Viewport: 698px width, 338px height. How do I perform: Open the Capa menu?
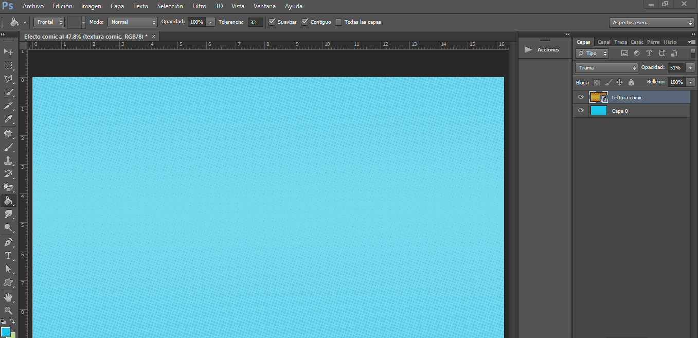tap(117, 6)
